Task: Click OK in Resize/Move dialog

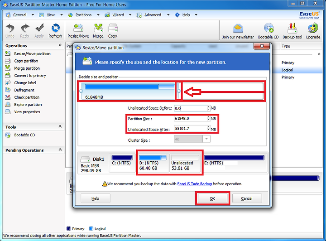Action: [212, 198]
